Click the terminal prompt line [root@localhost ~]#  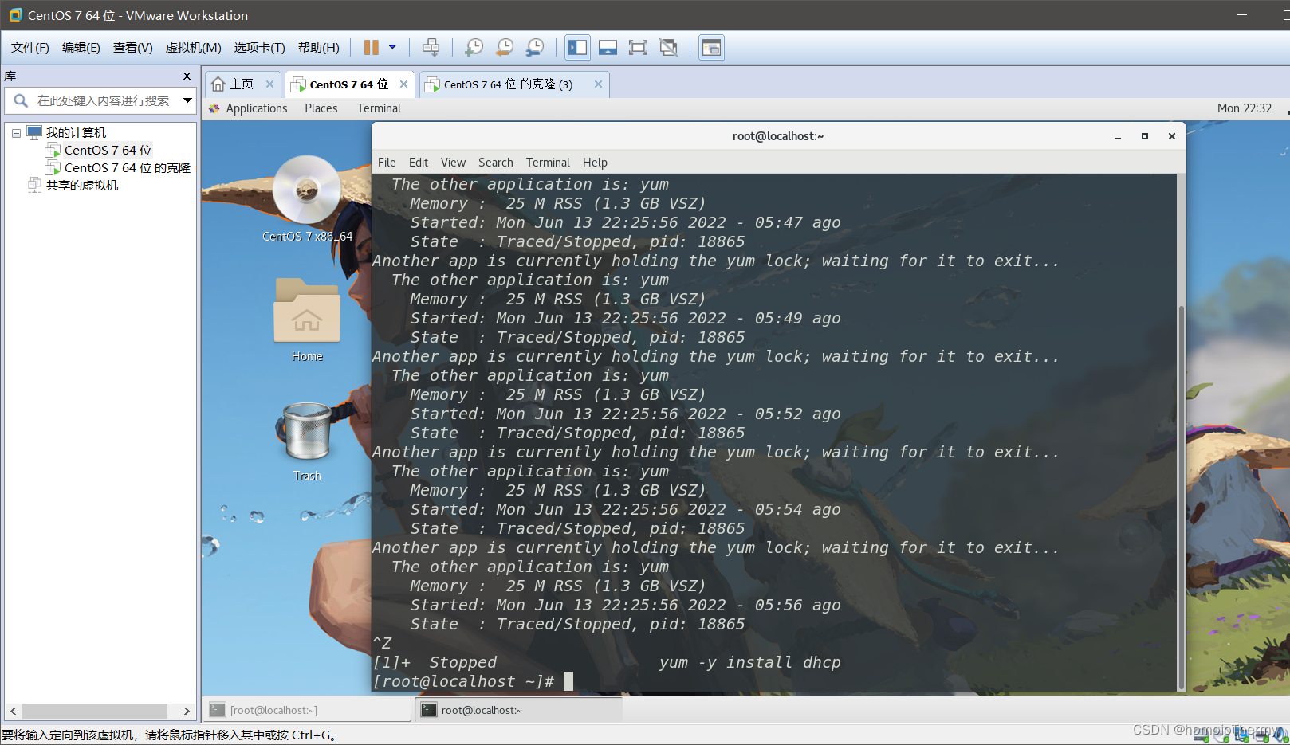[x=463, y=681]
